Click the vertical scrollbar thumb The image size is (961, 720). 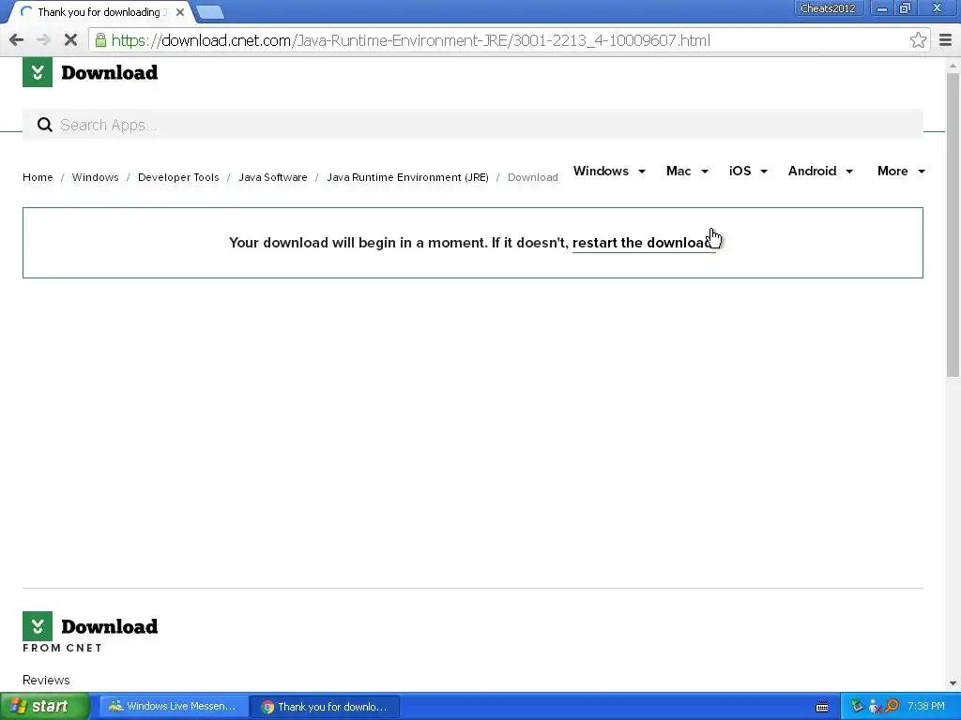pyautogui.click(x=953, y=225)
